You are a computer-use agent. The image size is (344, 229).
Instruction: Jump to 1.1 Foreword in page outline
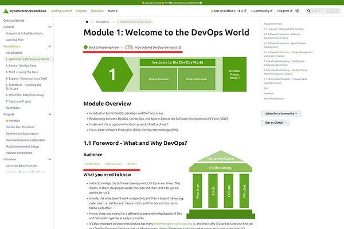point(284,29)
